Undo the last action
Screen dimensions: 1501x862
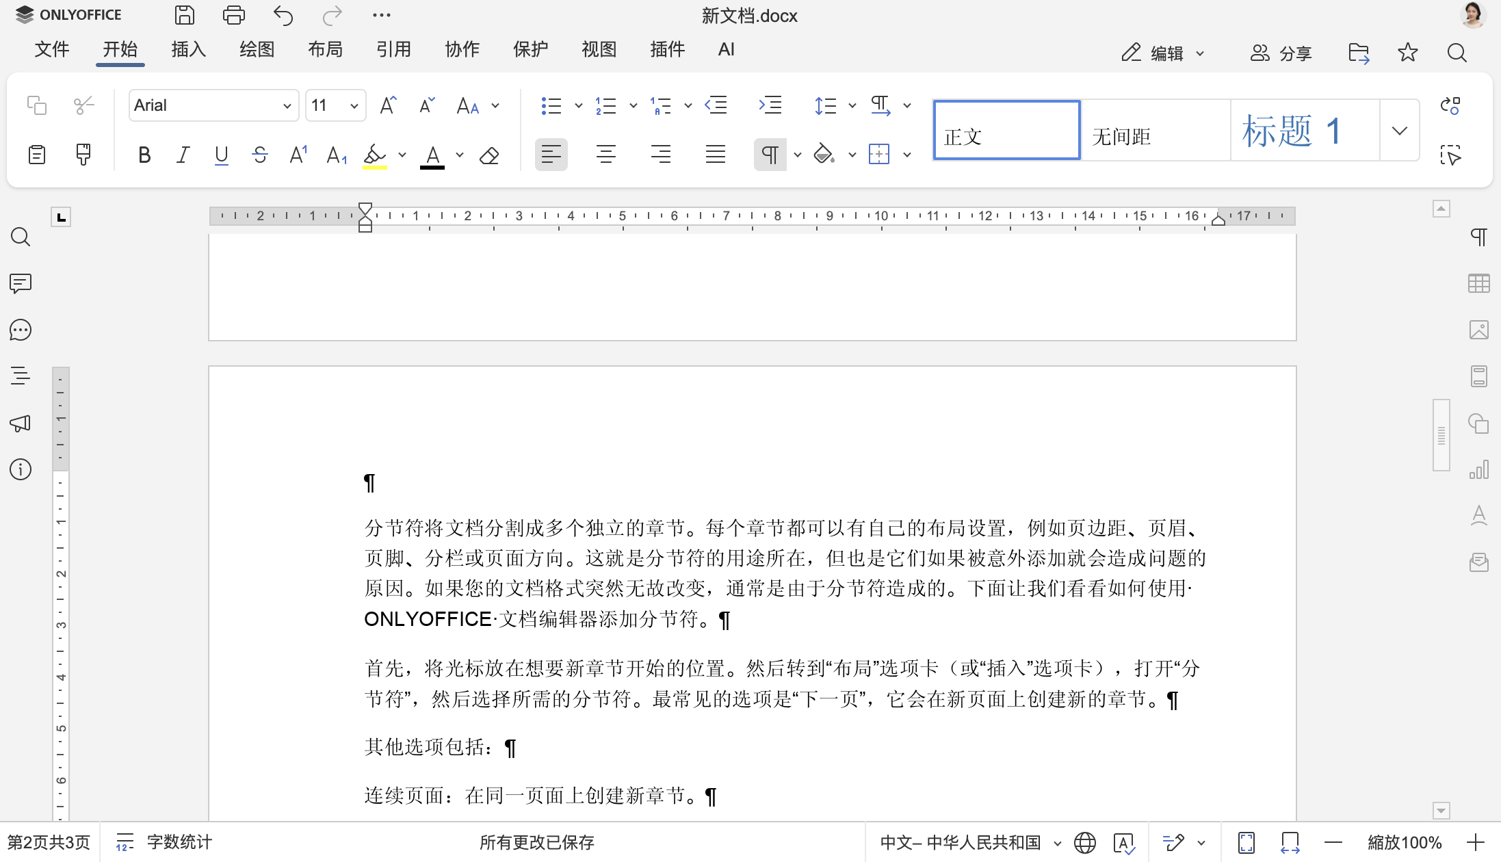(x=283, y=14)
